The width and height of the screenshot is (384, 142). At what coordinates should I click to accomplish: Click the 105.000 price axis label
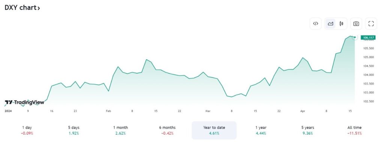coord(369,57)
